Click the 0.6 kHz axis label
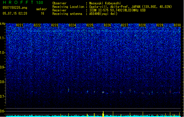The height and width of the screenshot is (117, 184). point(2,111)
